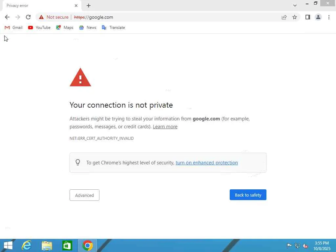The height and width of the screenshot is (252, 336).
Task: Open the clock showing 3:55 PM
Action: (322, 245)
